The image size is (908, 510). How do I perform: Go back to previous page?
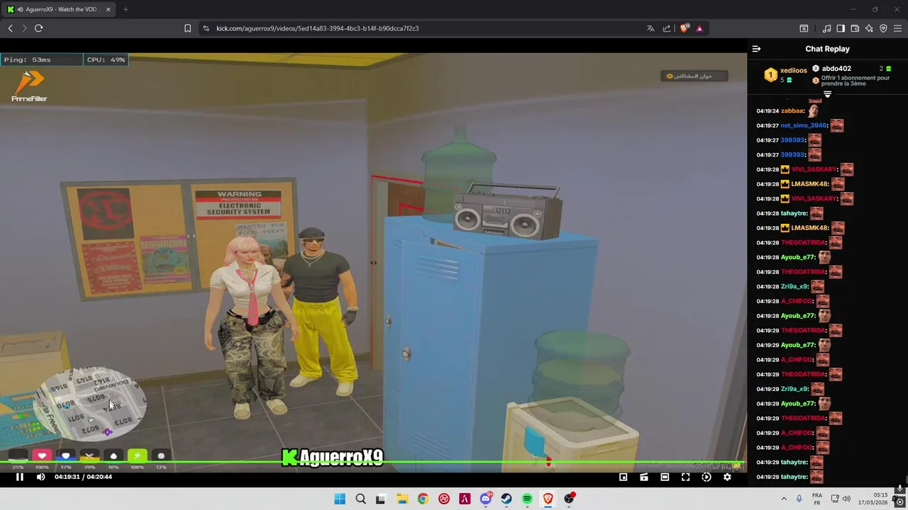(10, 28)
